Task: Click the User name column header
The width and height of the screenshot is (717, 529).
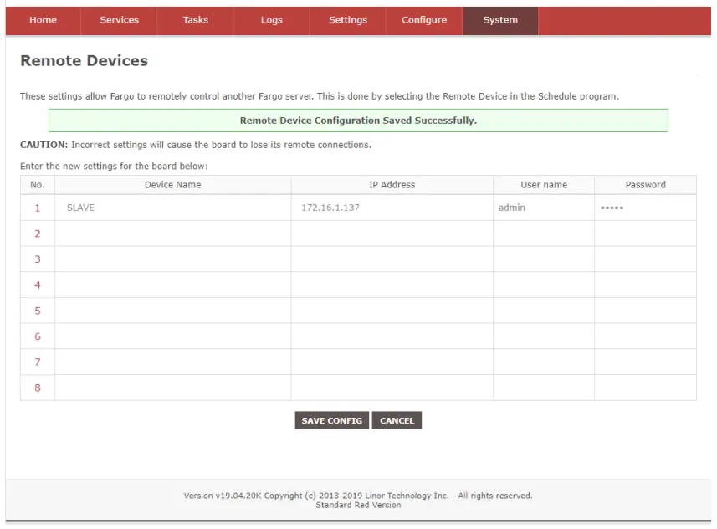Action: coord(544,185)
